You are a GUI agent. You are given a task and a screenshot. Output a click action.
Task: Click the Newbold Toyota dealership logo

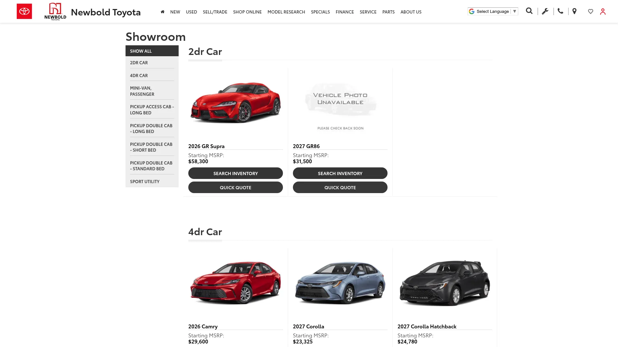[55, 12]
